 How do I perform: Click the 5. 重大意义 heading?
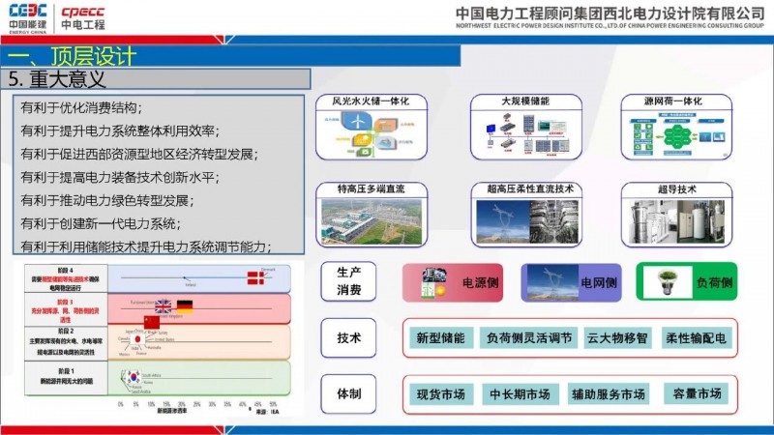pos(159,78)
